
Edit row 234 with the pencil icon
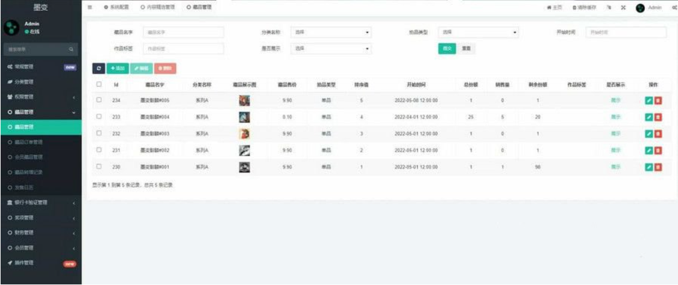click(648, 100)
